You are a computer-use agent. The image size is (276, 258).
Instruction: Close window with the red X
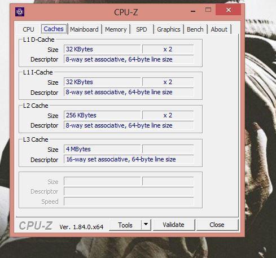229,10
